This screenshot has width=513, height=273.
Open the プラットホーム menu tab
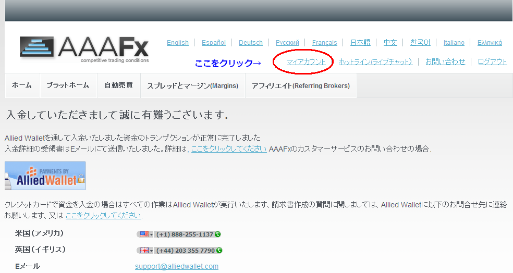click(68, 85)
